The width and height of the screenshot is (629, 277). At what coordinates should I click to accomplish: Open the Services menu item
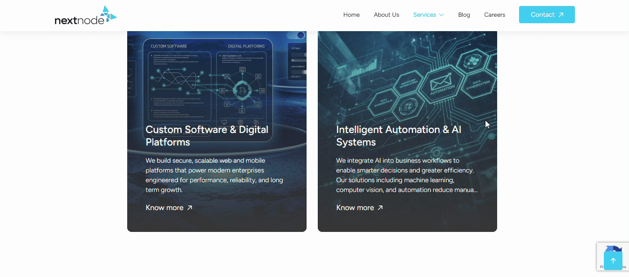(x=424, y=15)
